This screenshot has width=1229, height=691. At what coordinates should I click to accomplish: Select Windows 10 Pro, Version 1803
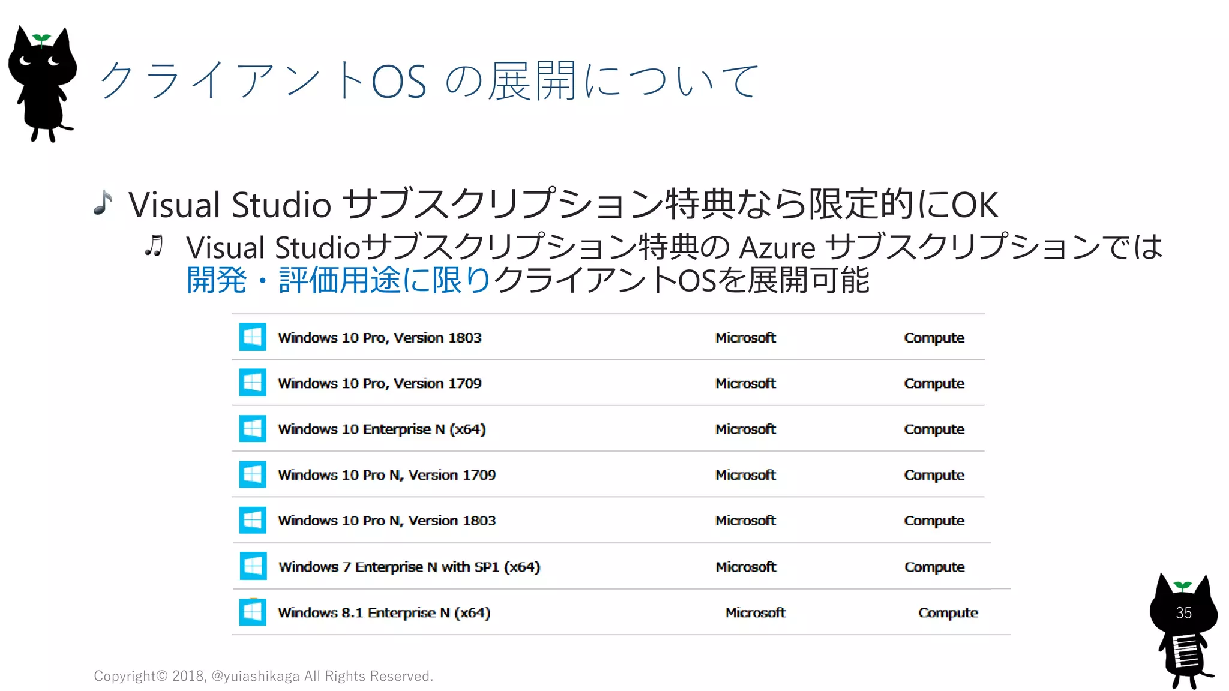click(380, 338)
